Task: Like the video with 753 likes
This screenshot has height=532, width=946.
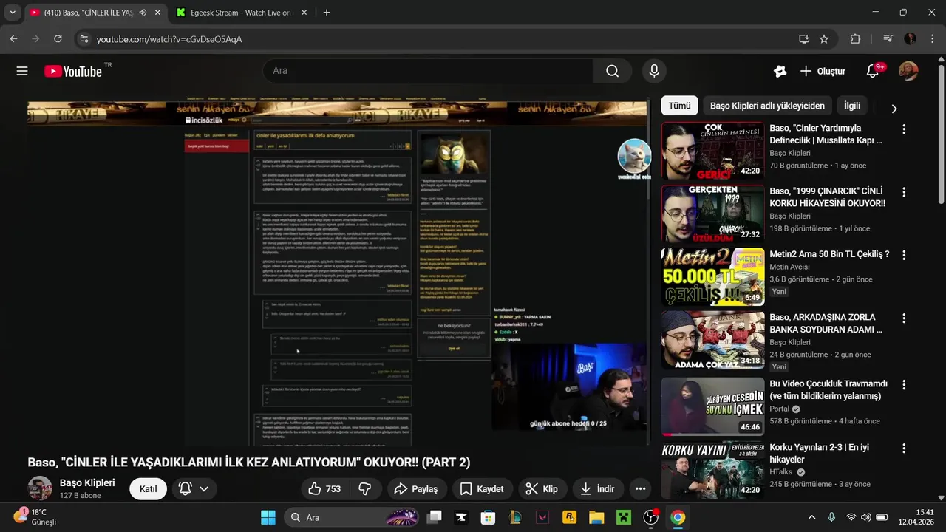Action: (x=324, y=488)
